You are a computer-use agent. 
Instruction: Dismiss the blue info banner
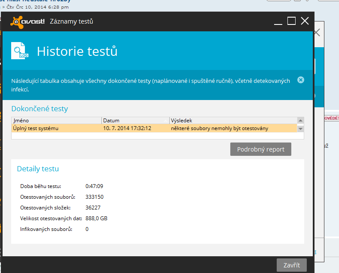301,80
